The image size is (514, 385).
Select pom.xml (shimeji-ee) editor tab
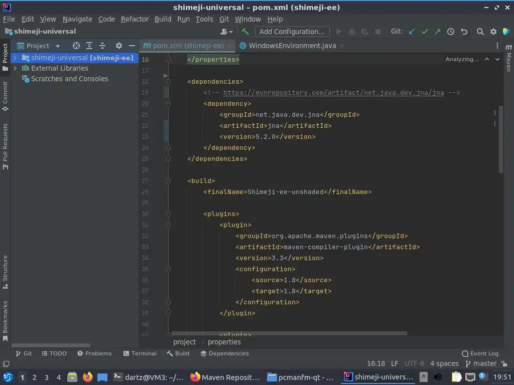188,46
